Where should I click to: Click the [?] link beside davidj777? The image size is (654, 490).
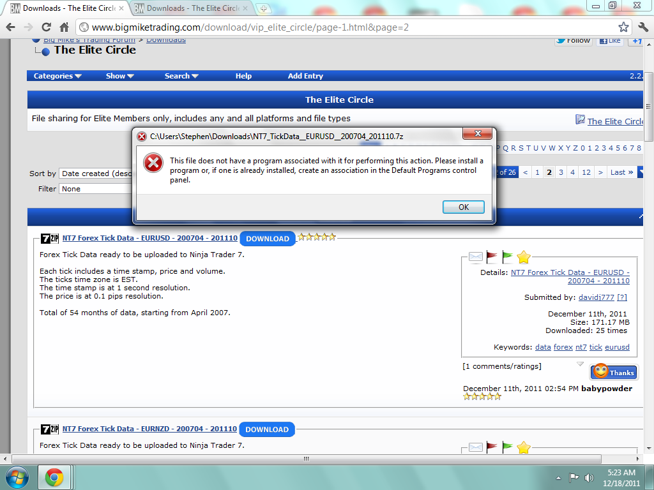tap(622, 297)
